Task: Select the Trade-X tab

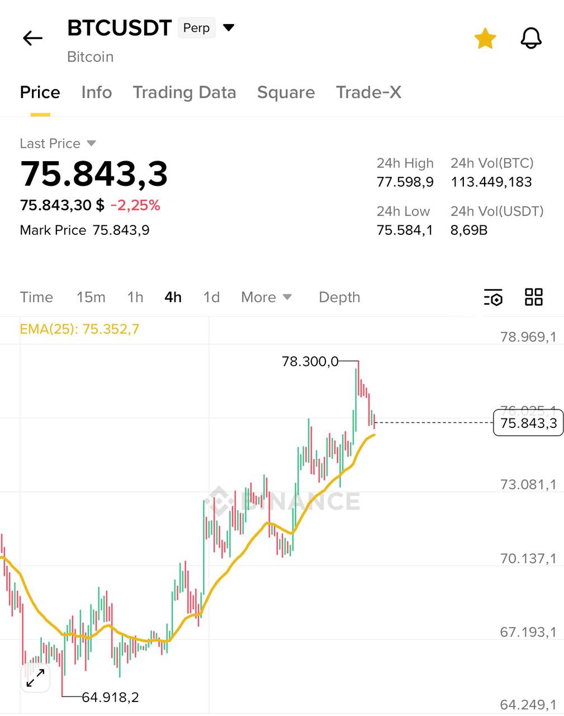Action: [x=368, y=92]
